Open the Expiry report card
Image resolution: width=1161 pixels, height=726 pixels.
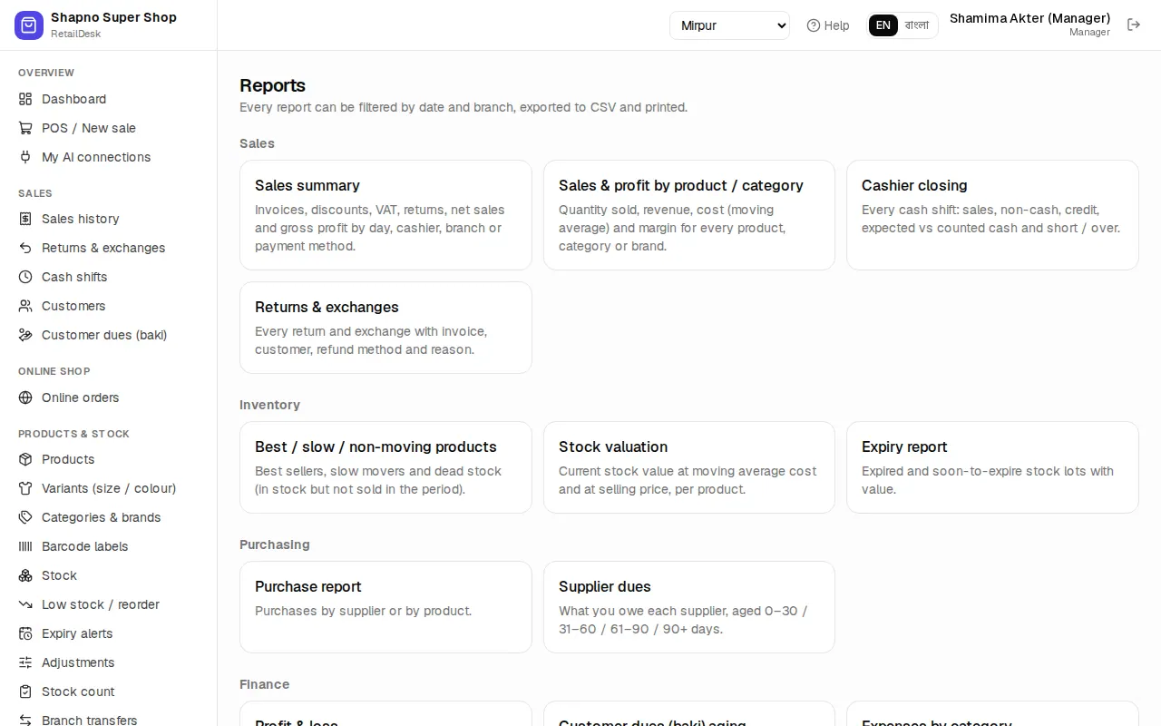[x=992, y=467]
